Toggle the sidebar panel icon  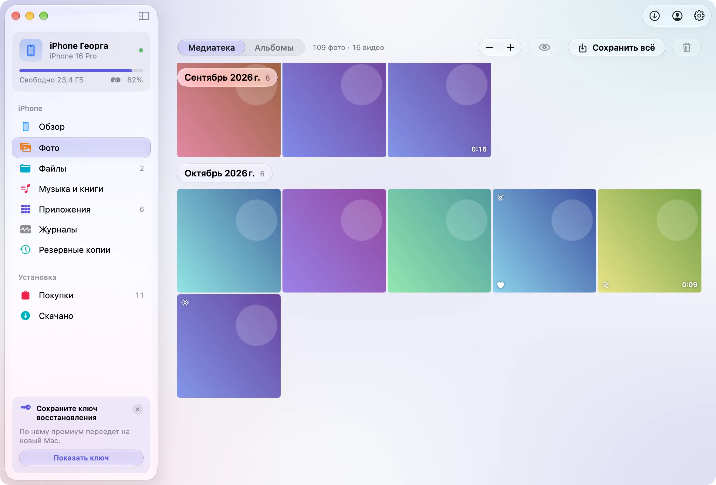(x=144, y=16)
